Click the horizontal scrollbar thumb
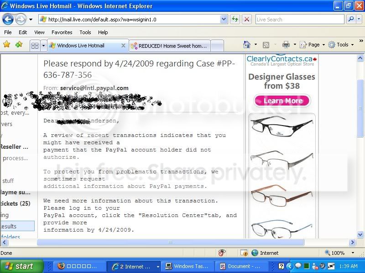365x273 pixels. coord(170,243)
